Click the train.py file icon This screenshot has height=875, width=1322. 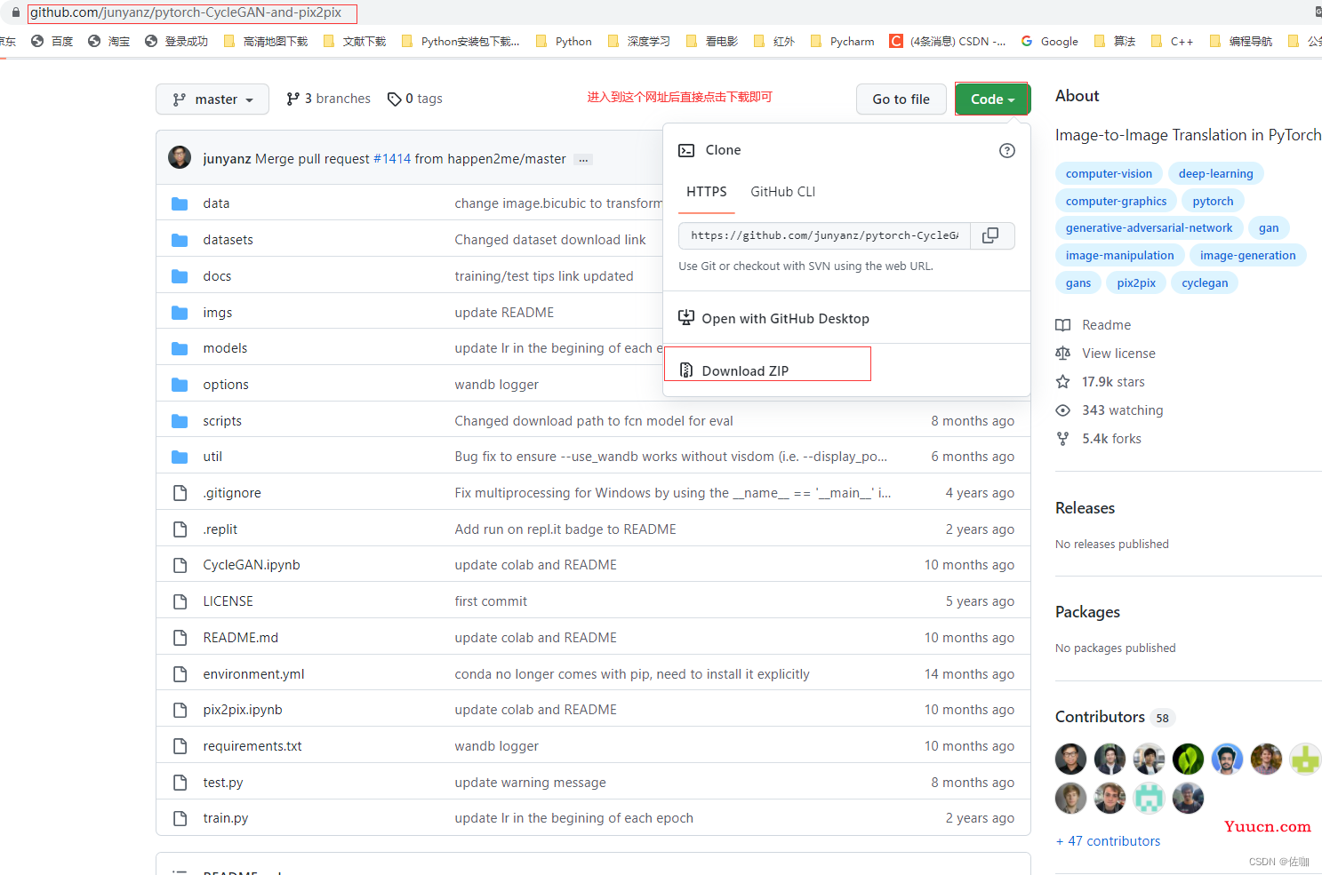pyautogui.click(x=180, y=818)
